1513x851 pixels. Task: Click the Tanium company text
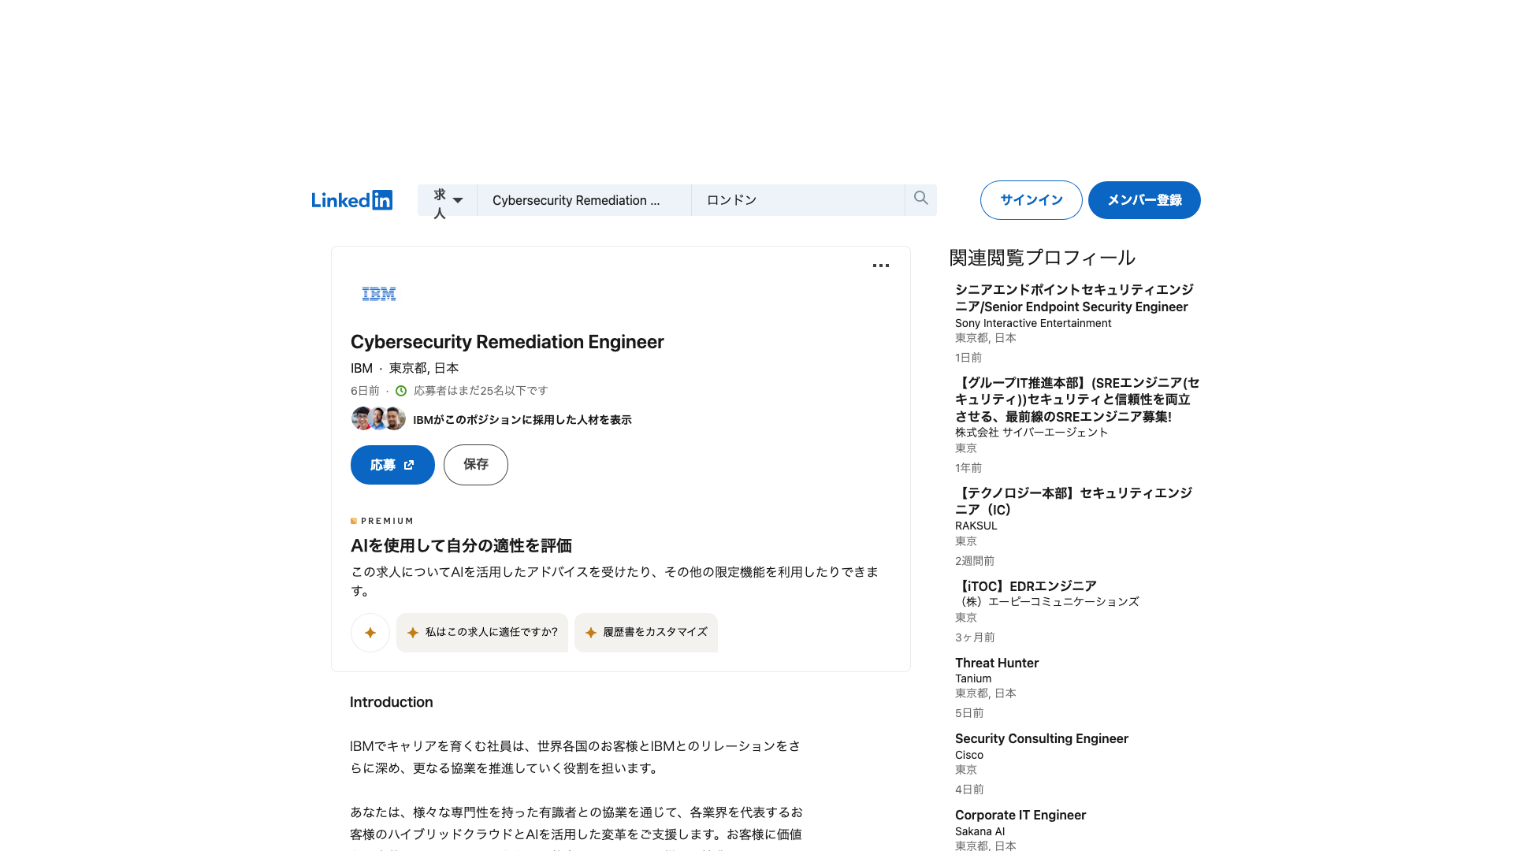coord(973,678)
